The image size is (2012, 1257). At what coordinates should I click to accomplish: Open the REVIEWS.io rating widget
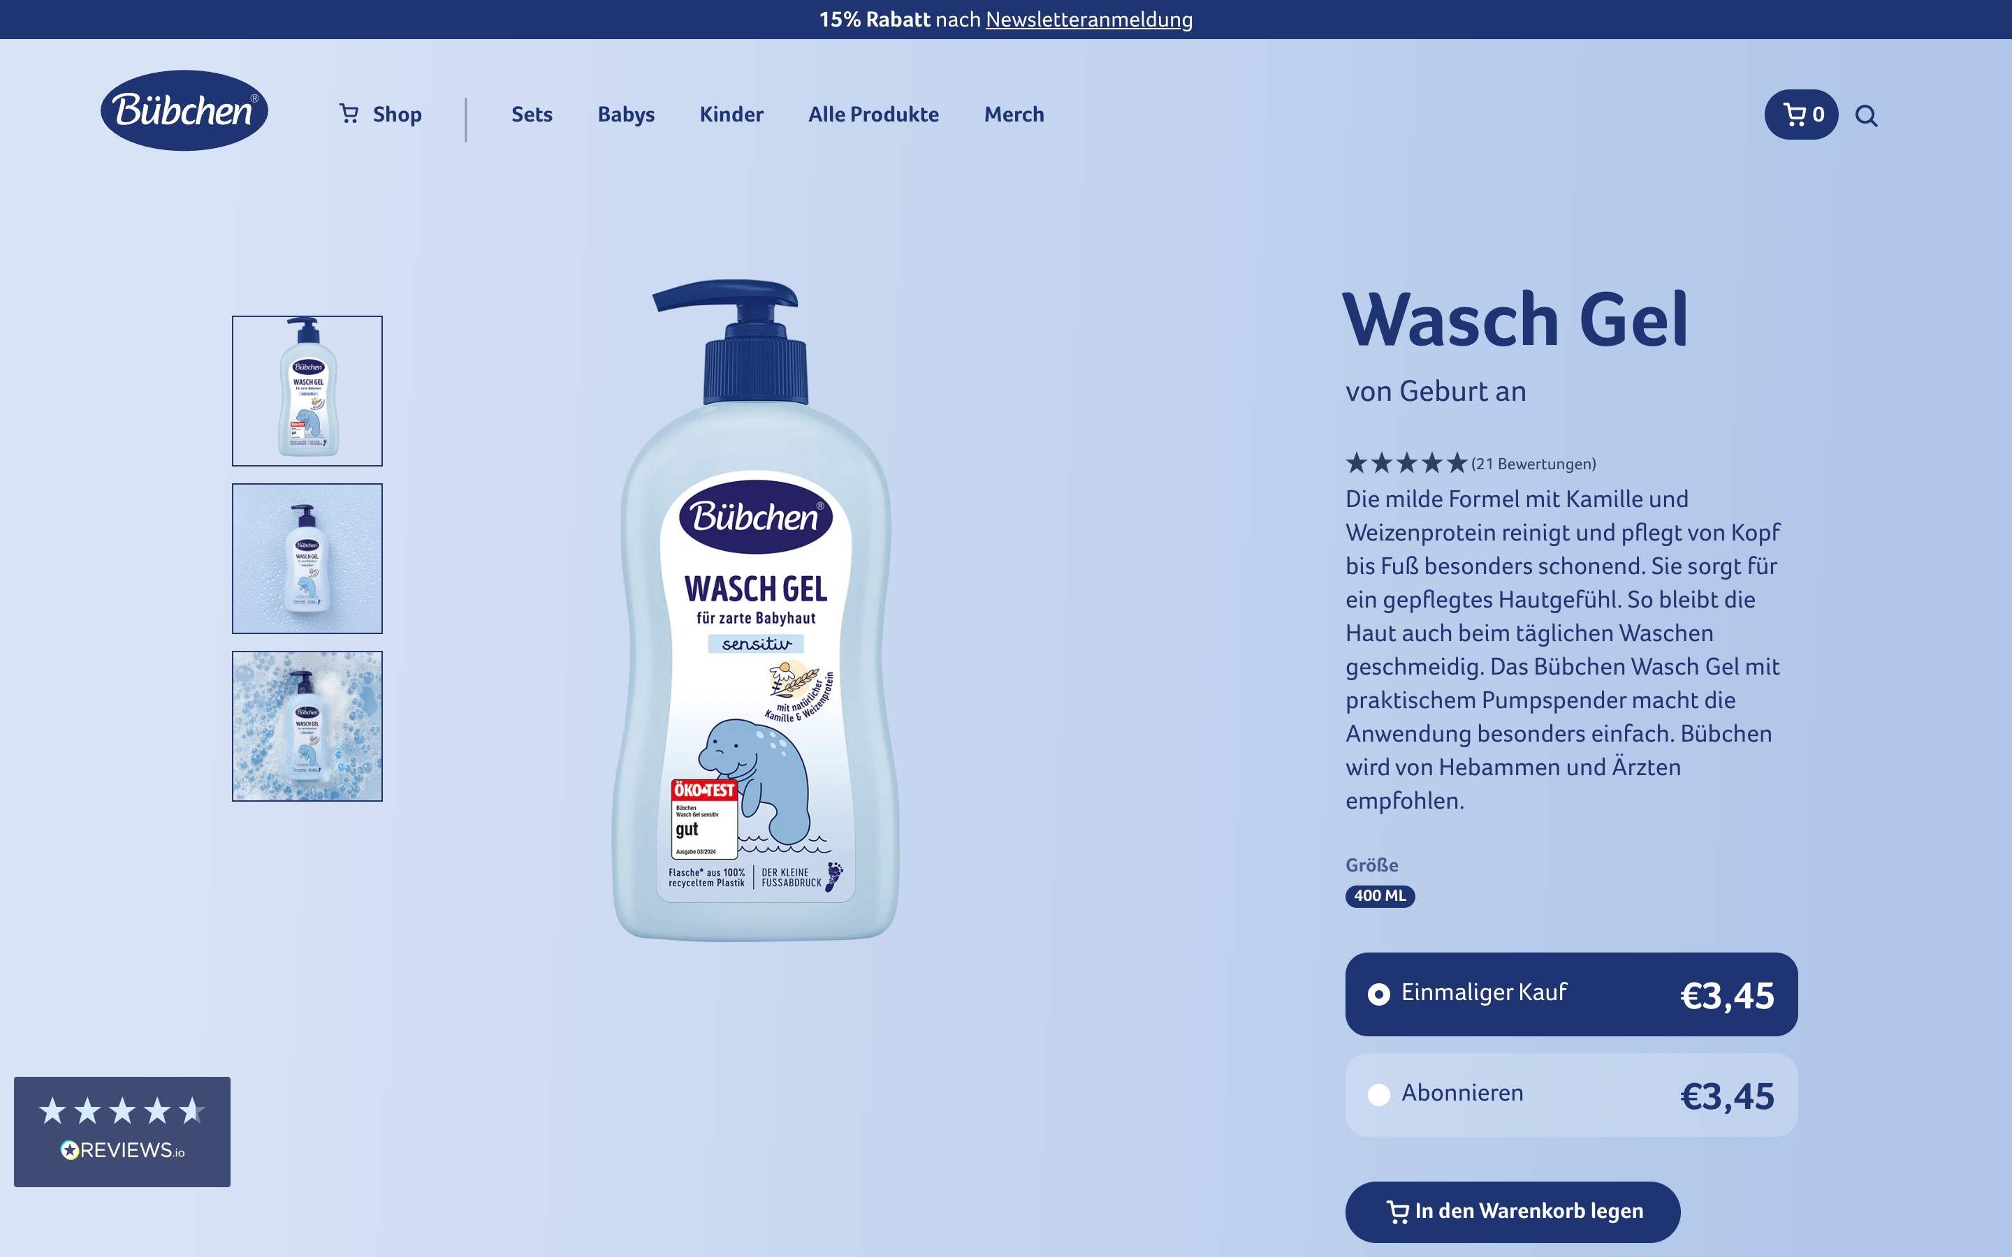point(122,1131)
